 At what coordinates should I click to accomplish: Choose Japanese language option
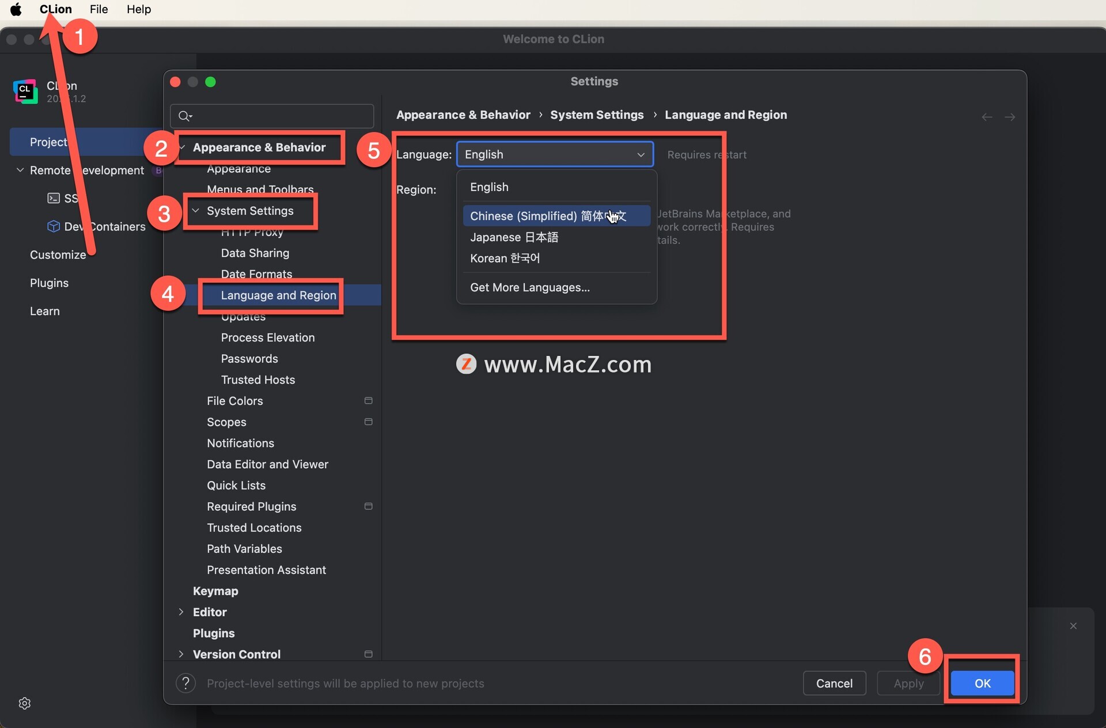pyautogui.click(x=556, y=237)
